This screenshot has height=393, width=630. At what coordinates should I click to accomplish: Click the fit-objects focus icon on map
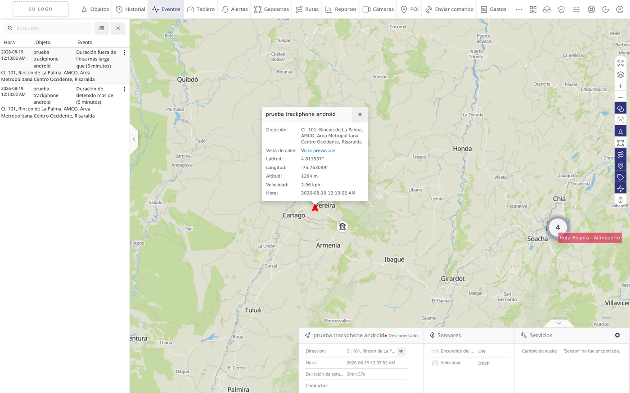[621, 120]
